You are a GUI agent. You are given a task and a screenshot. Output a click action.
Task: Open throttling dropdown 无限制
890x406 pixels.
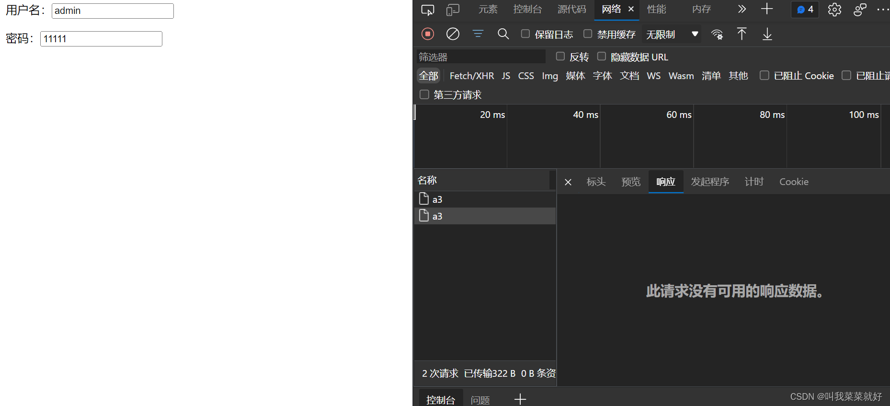coord(672,34)
